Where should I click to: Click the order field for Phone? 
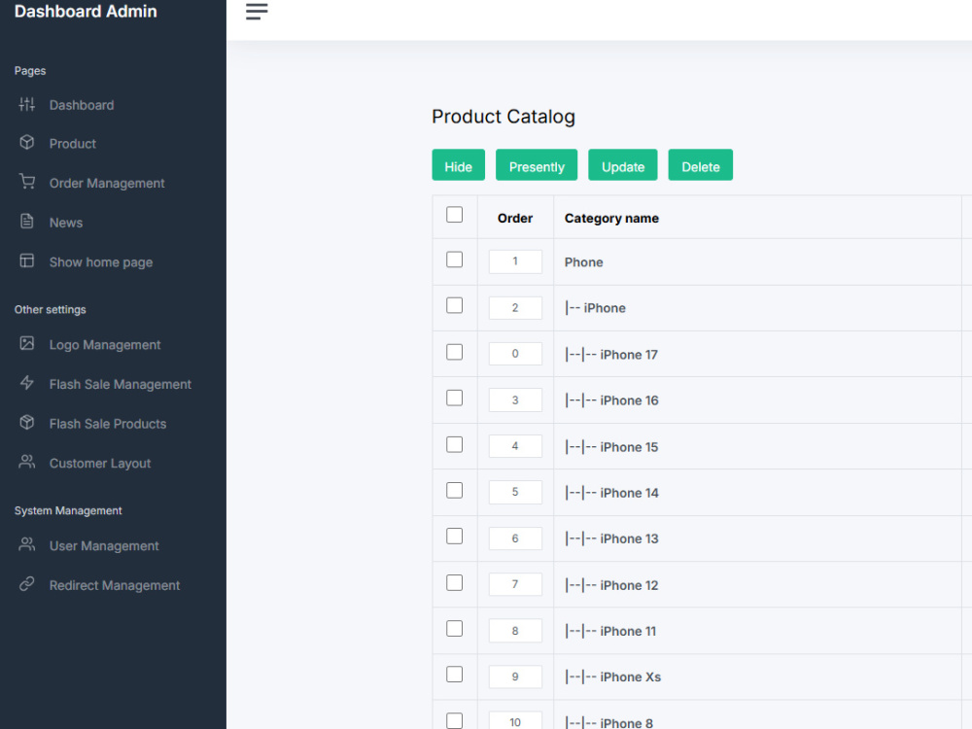click(x=515, y=261)
